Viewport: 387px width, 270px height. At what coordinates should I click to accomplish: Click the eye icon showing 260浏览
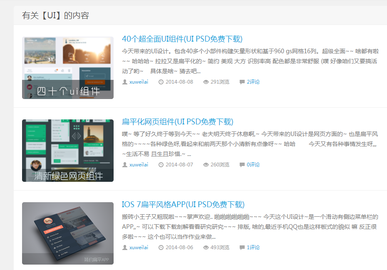(x=206, y=165)
